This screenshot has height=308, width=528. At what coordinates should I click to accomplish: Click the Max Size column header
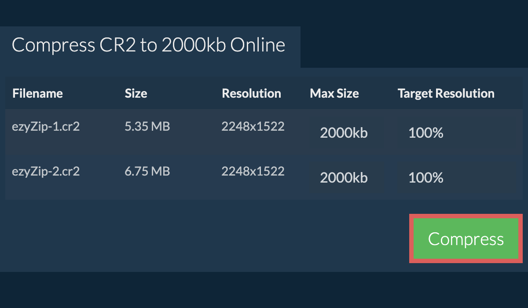334,93
